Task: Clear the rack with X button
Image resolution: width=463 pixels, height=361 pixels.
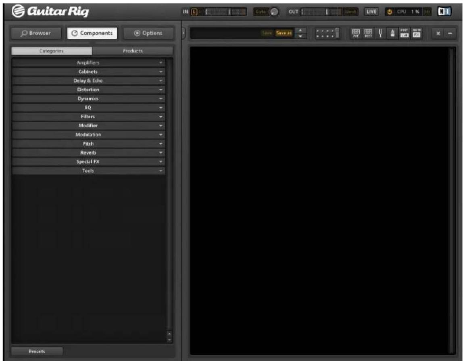Action: 438,33
